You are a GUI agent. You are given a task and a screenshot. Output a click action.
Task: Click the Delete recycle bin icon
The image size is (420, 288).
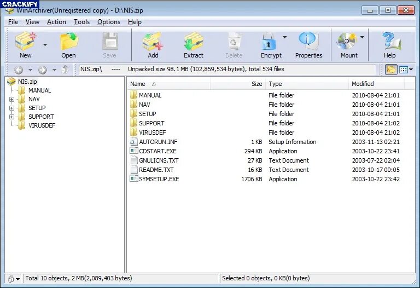point(234,42)
